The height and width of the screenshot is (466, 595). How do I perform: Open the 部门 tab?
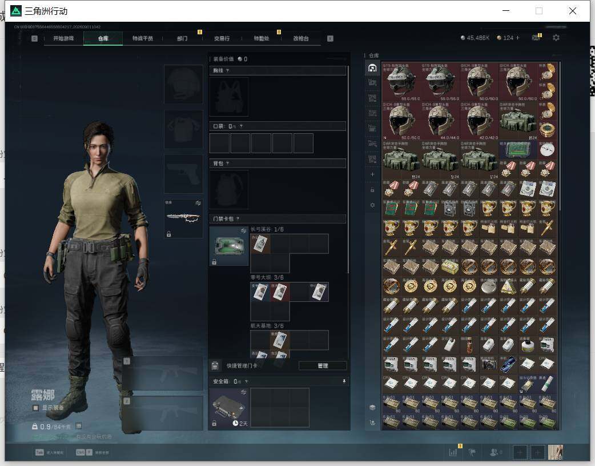[182, 38]
